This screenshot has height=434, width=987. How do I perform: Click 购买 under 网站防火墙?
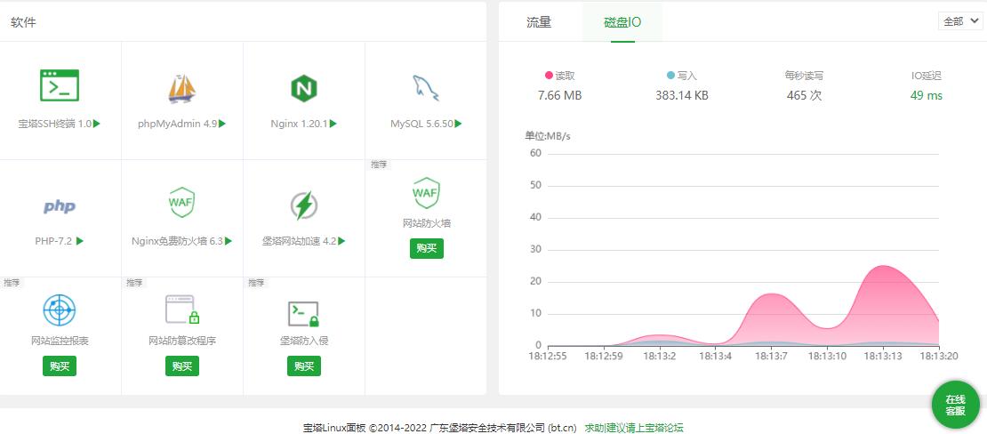click(x=426, y=248)
